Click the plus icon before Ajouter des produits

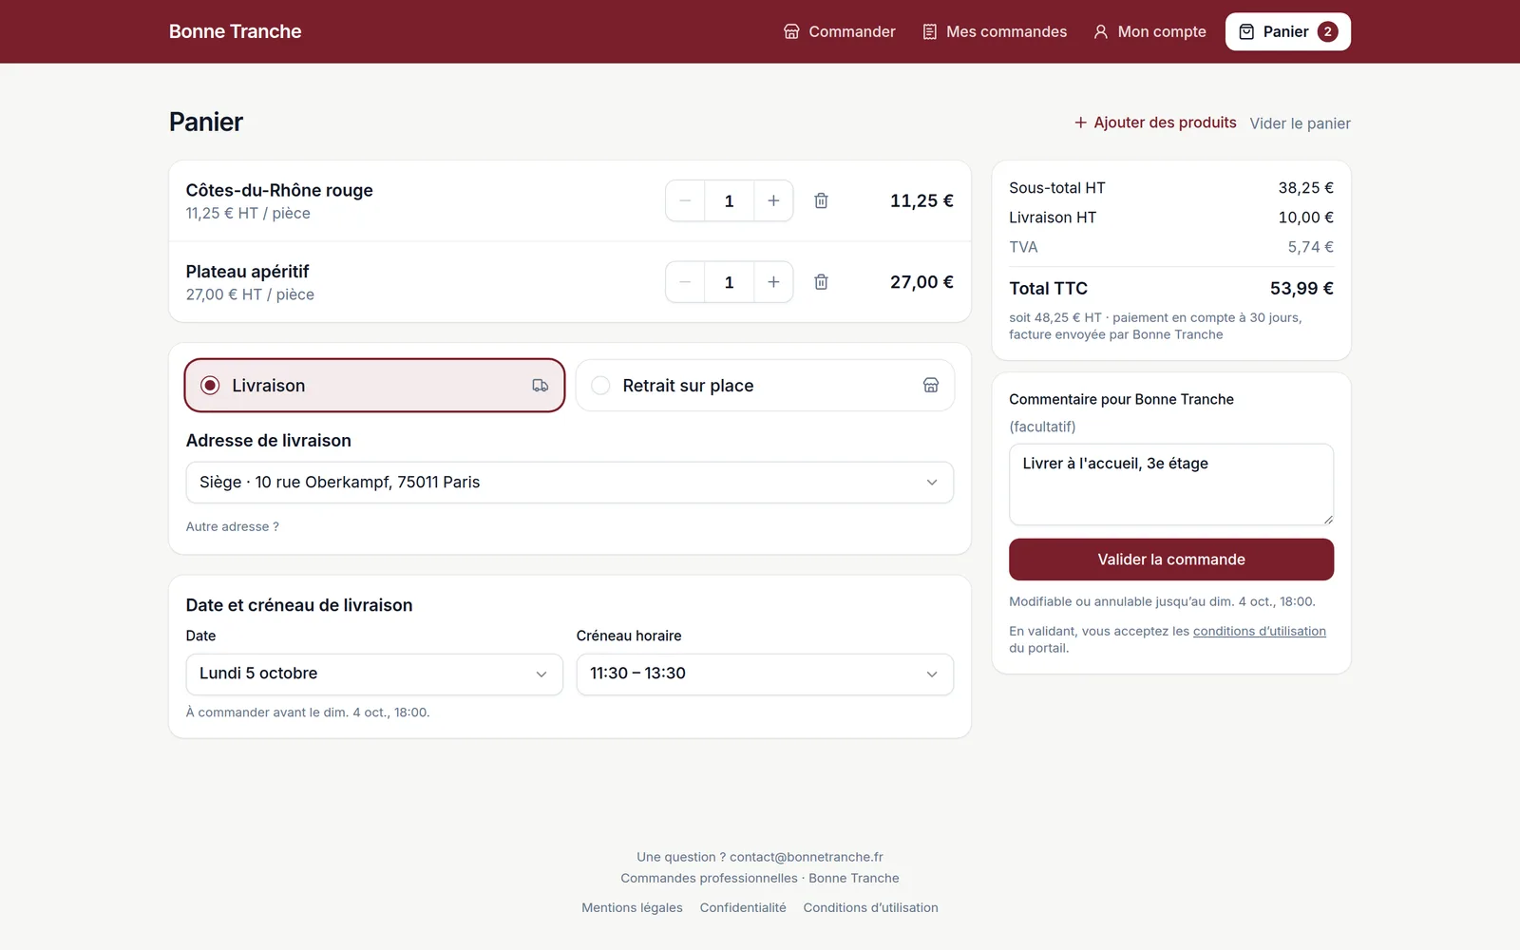pos(1080,123)
